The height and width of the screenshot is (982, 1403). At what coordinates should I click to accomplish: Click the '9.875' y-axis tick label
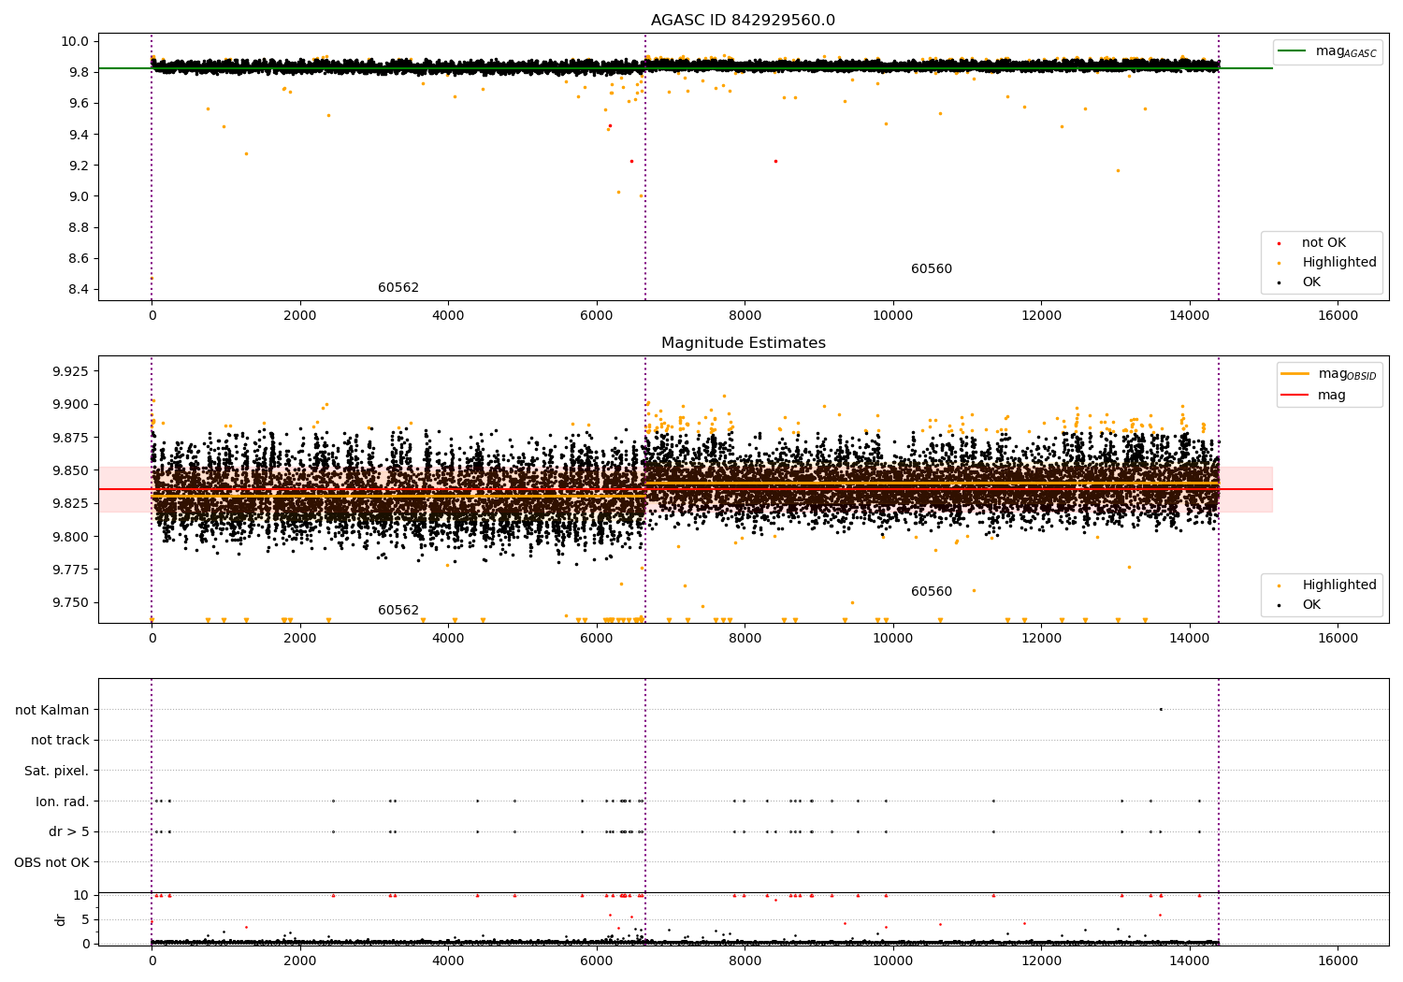[x=71, y=438]
